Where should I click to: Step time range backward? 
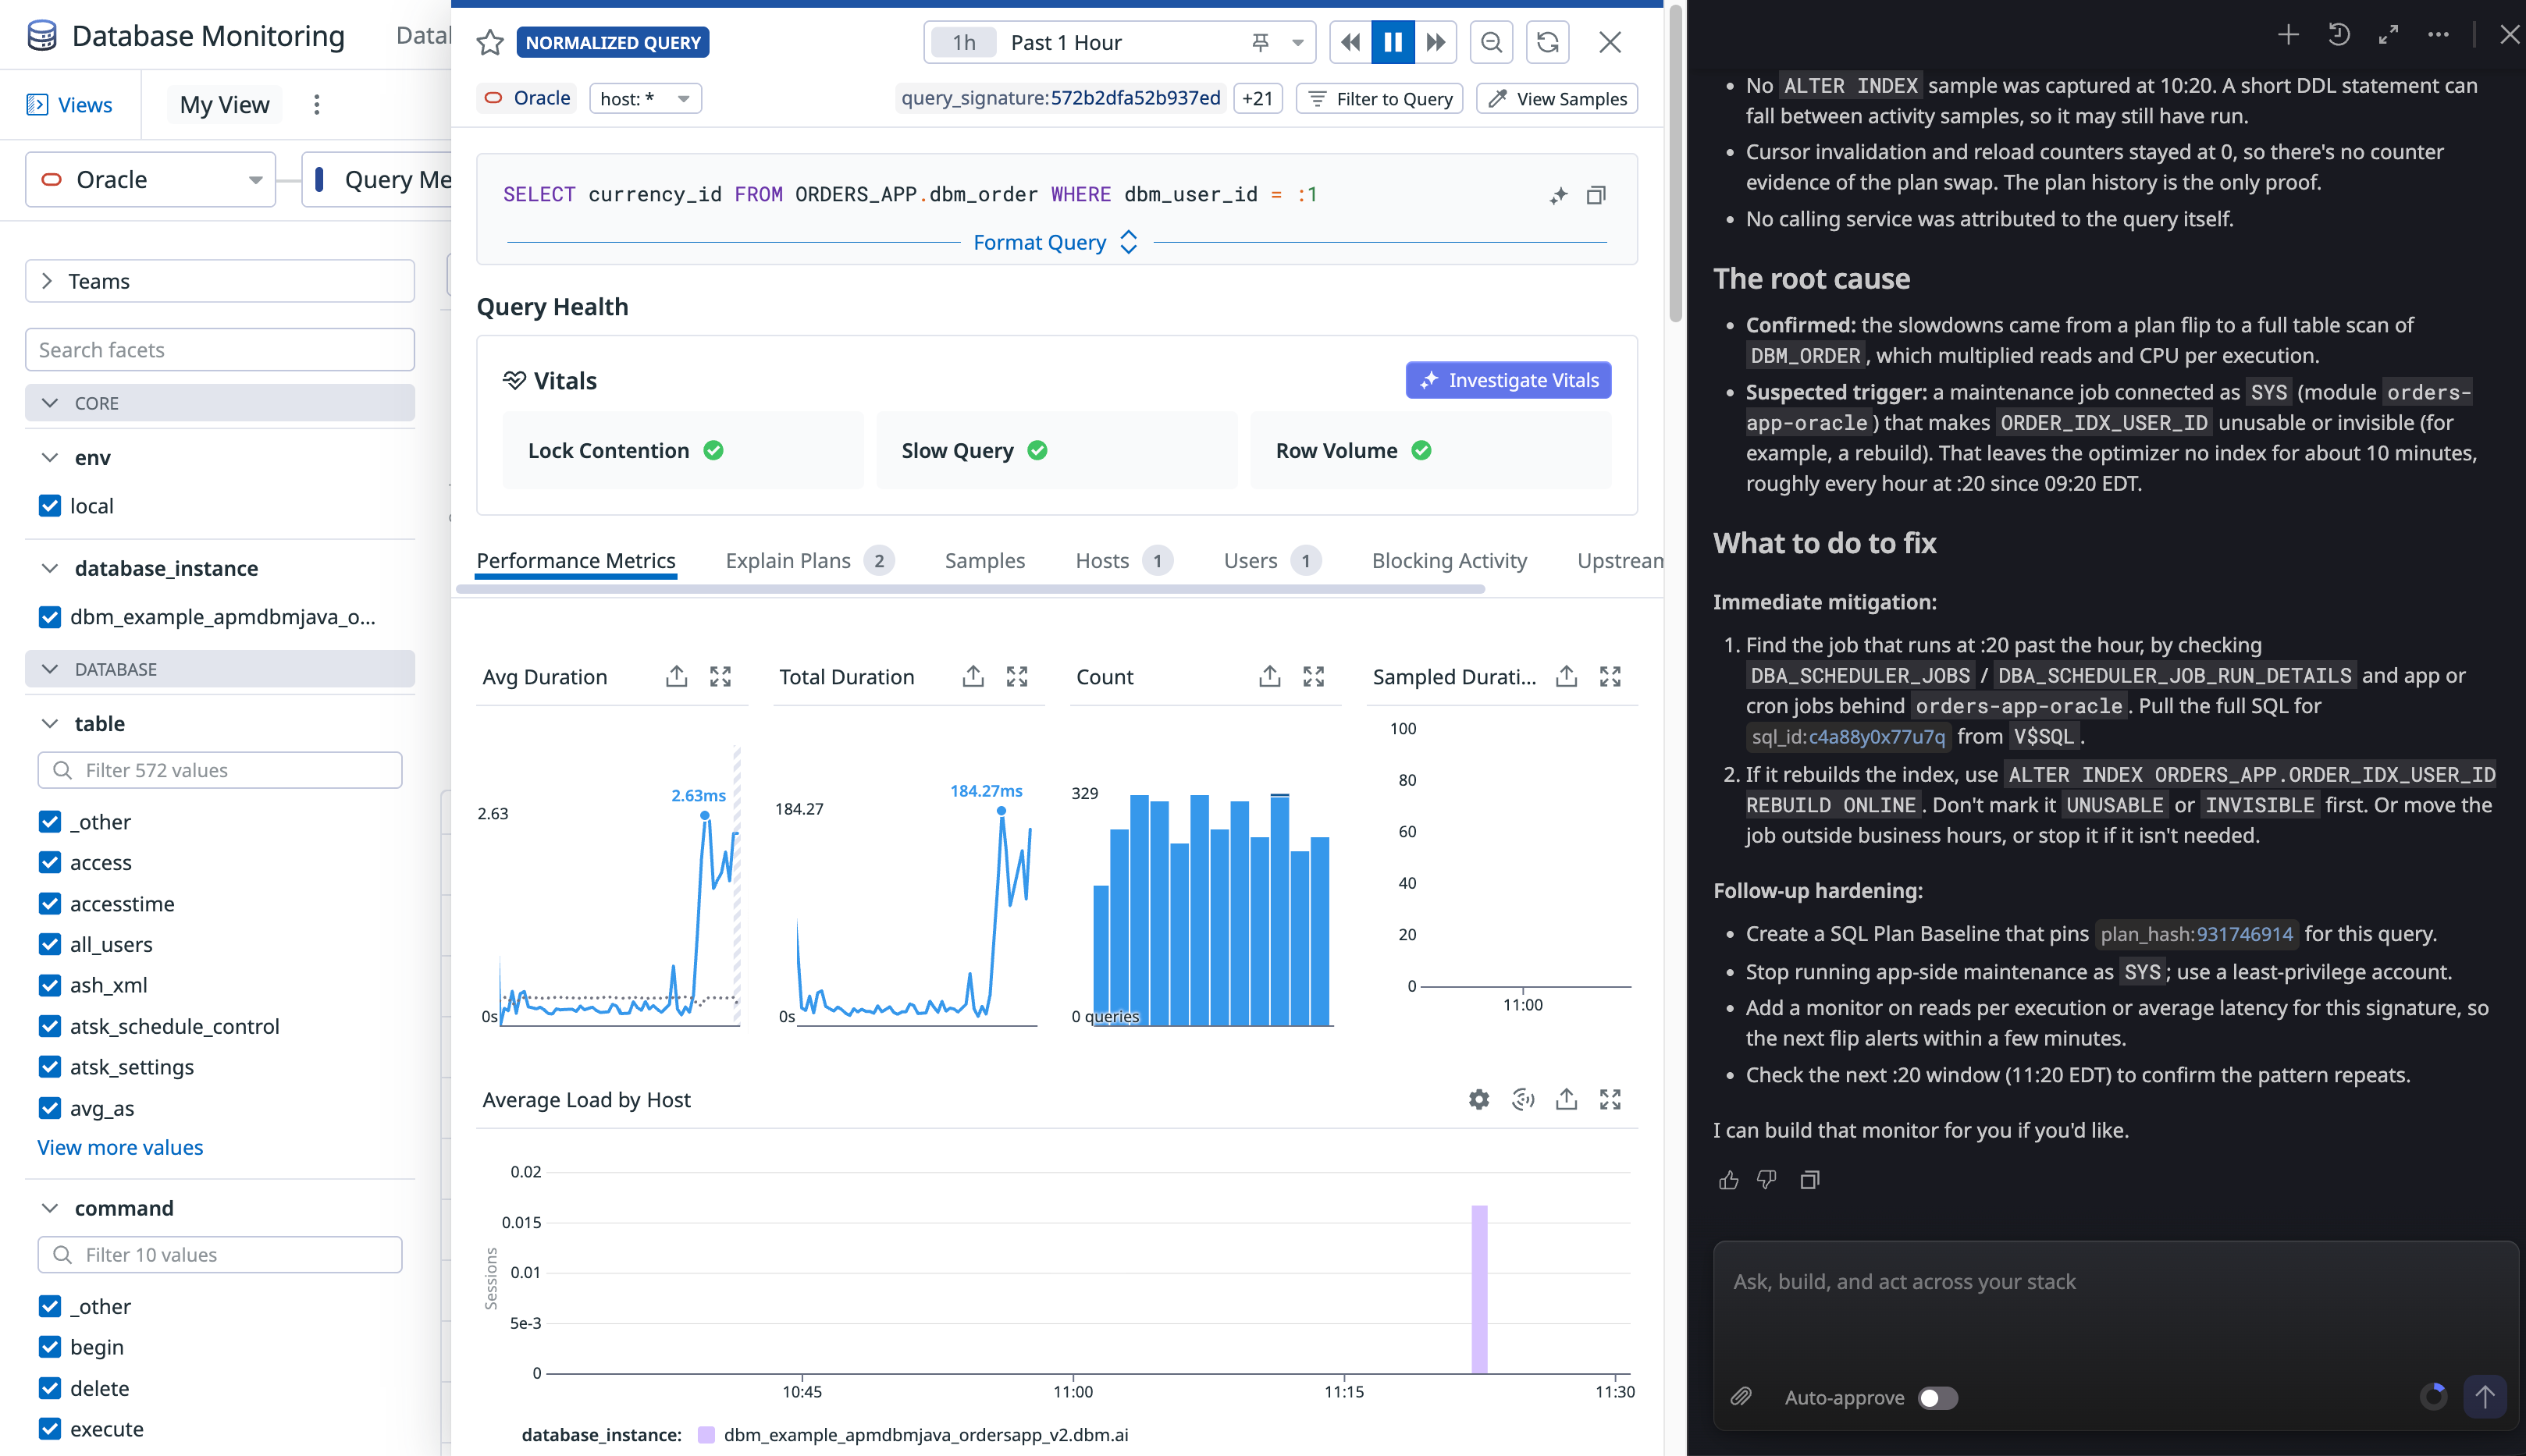tap(1350, 42)
